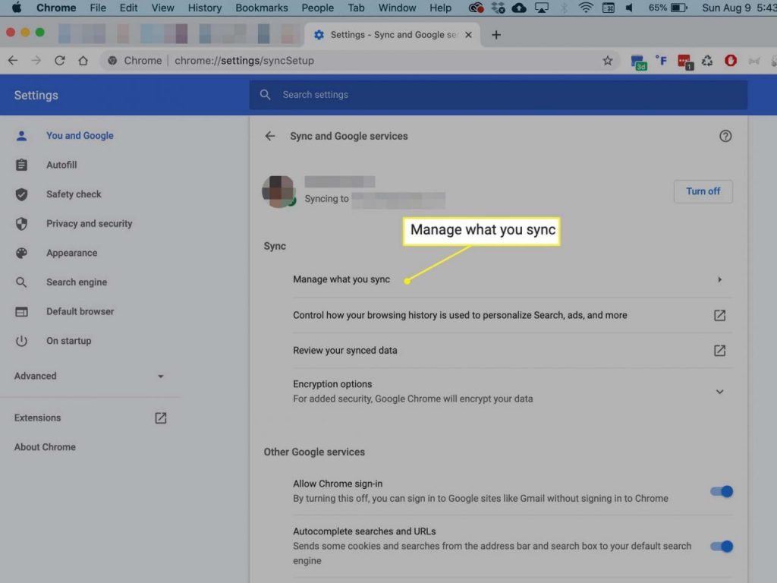The height and width of the screenshot is (583, 777).
Task: Click the battery status in the menu bar
Action: pos(668,8)
